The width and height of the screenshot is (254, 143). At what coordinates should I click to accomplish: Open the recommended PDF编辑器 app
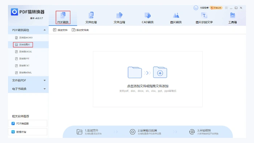click(x=28, y=123)
